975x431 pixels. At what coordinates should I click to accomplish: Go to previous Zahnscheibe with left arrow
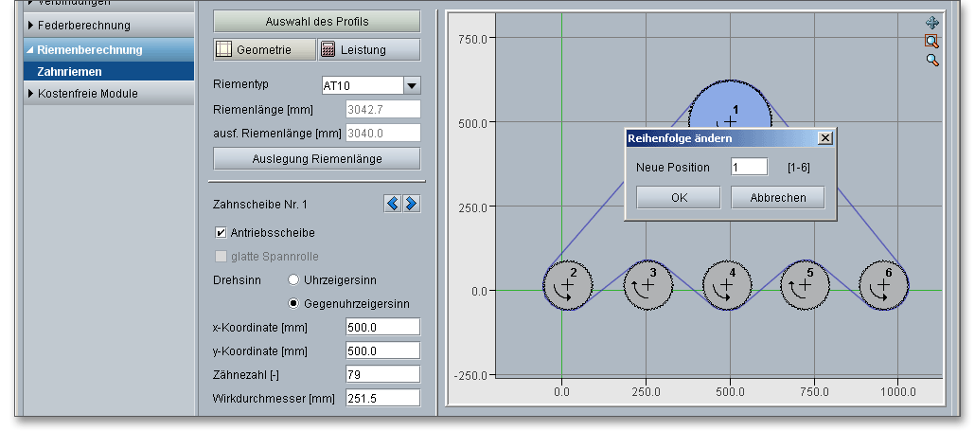393,204
